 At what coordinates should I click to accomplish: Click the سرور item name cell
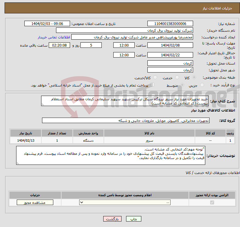(149, 140)
